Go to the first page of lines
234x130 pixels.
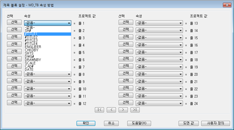[x=99, y=110]
